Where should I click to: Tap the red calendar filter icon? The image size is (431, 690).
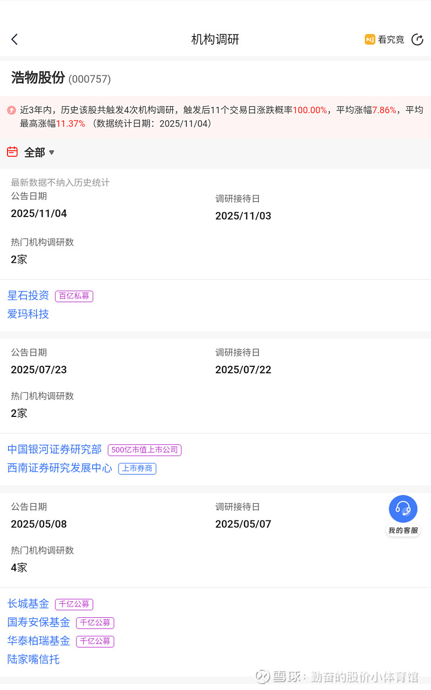tap(12, 152)
